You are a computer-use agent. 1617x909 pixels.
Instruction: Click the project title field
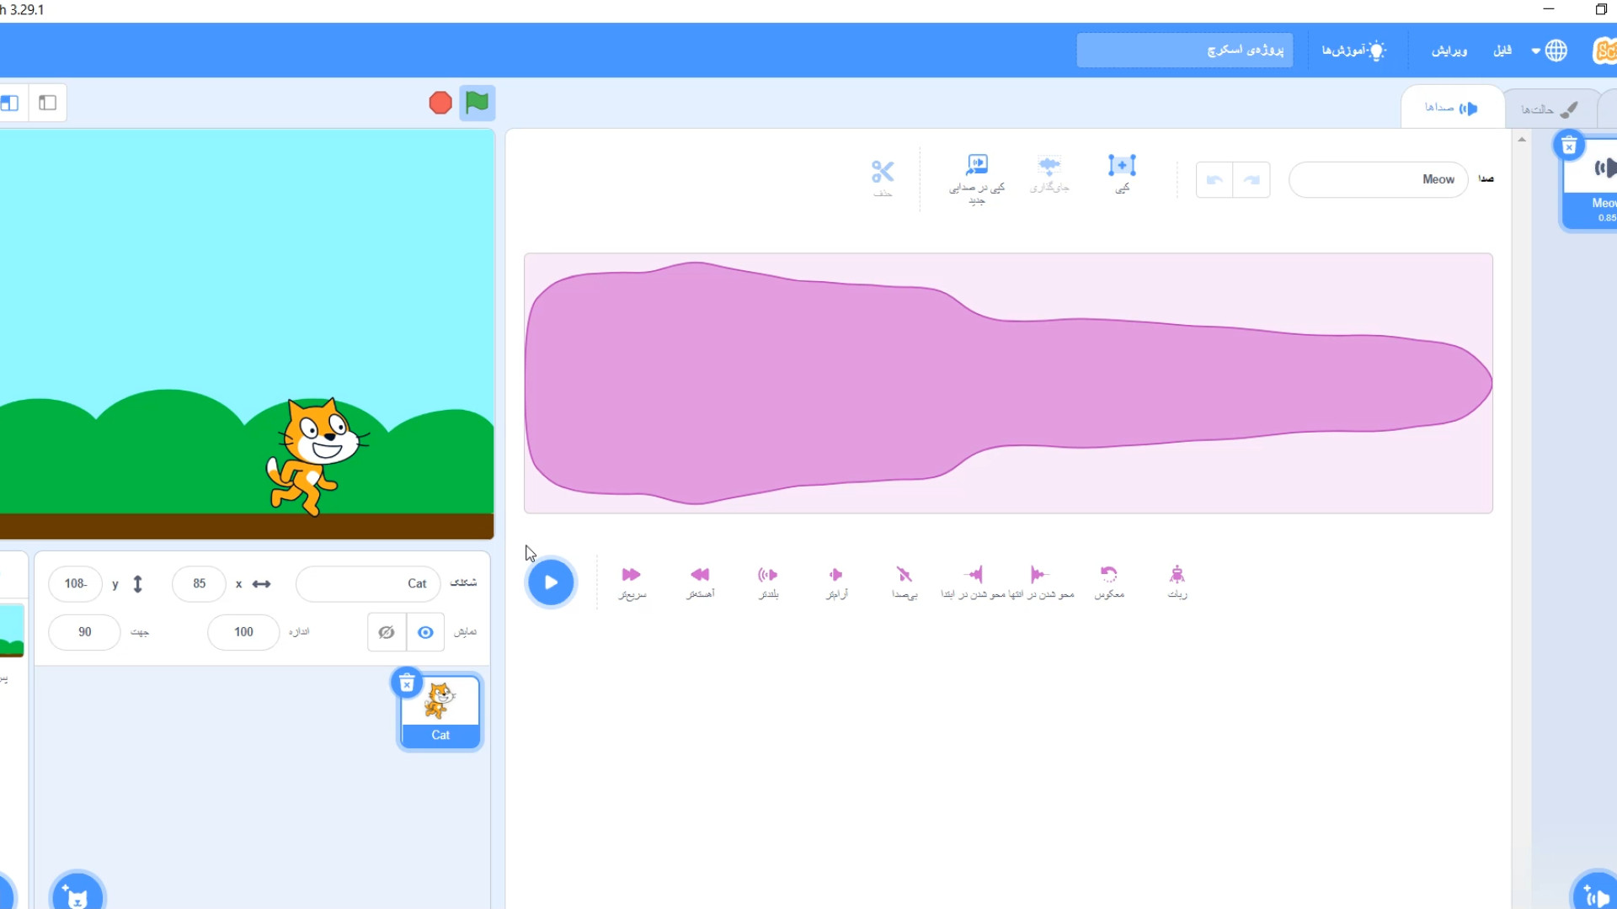pyautogui.click(x=1184, y=50)
